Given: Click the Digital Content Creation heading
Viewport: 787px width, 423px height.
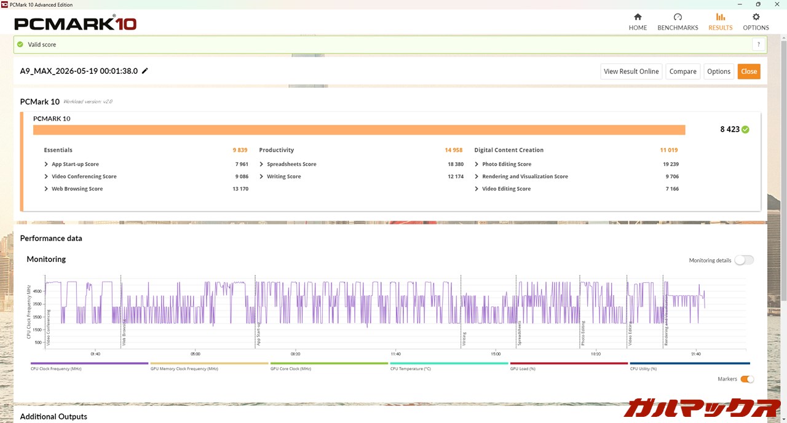Looking at the screenshot, I should click(509, 150).
